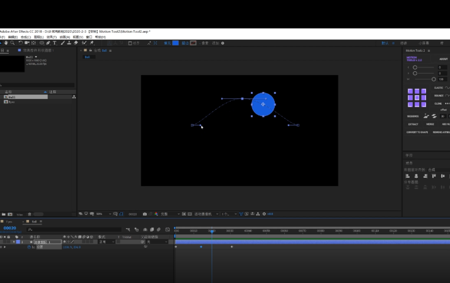450x283 pixels.
Task: Take a snapshot with camera icon
Action: point(145,214)
